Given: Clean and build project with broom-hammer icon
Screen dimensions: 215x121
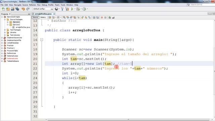Looking at the screenshot, I should coord(67,9).
